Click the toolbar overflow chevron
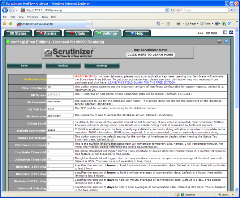Image resolution: width=240 pixels, height=198 pixels. click(x=237, y=22)
